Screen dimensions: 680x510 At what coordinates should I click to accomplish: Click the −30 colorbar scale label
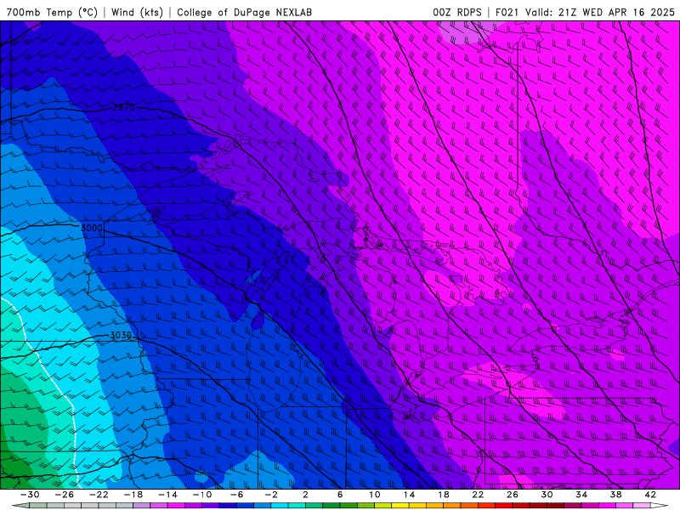30,495
